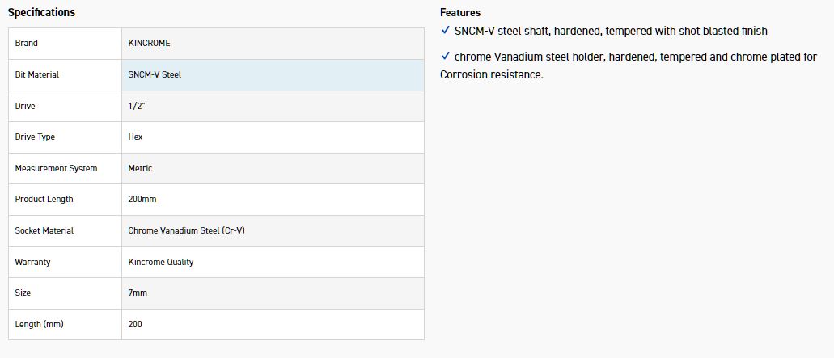Click the 1/2" drive value
Screen dimensions: 834x358
(x=137, y=106)
